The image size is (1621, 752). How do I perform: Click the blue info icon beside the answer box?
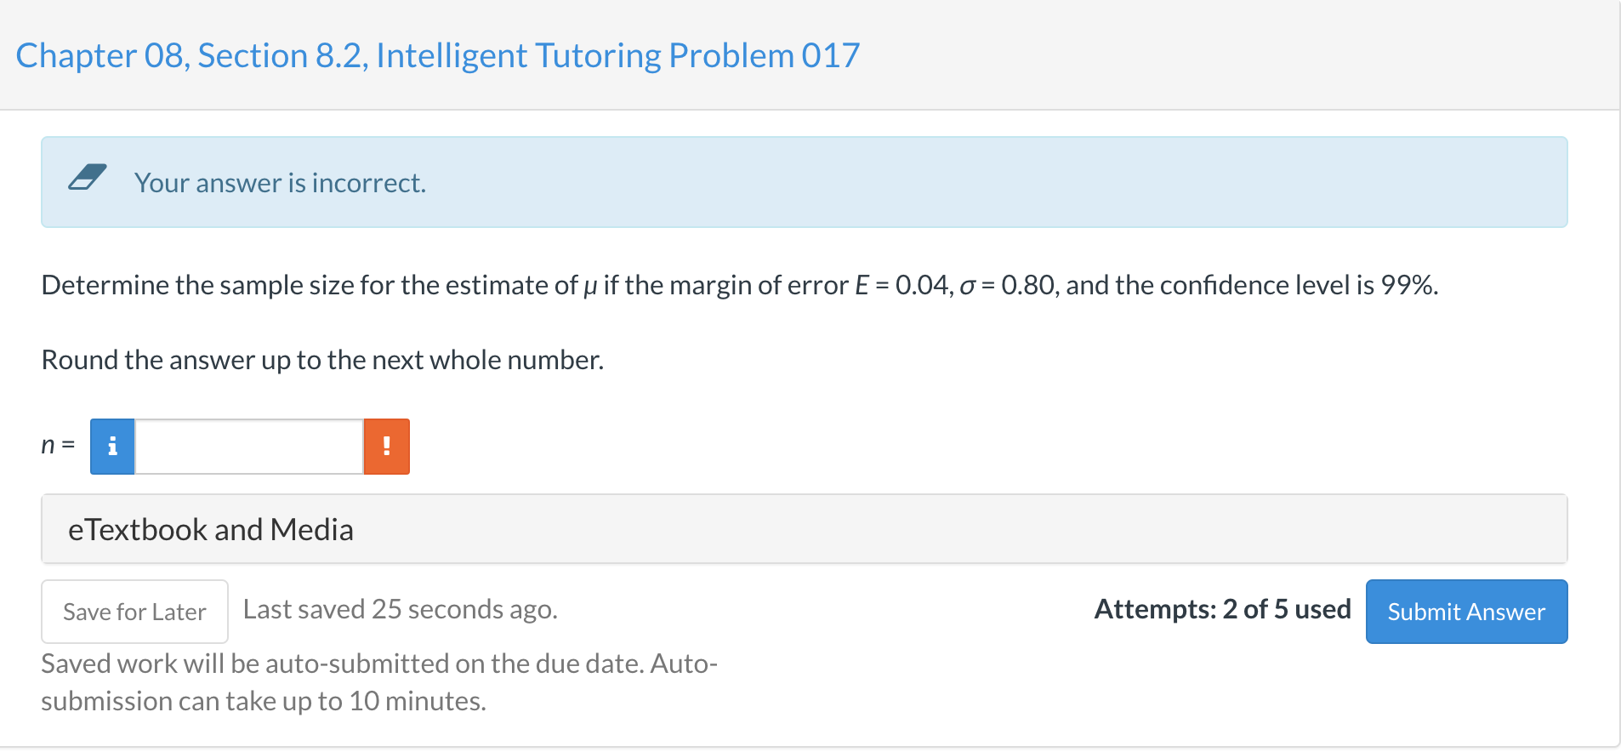[x=111, y=446]
